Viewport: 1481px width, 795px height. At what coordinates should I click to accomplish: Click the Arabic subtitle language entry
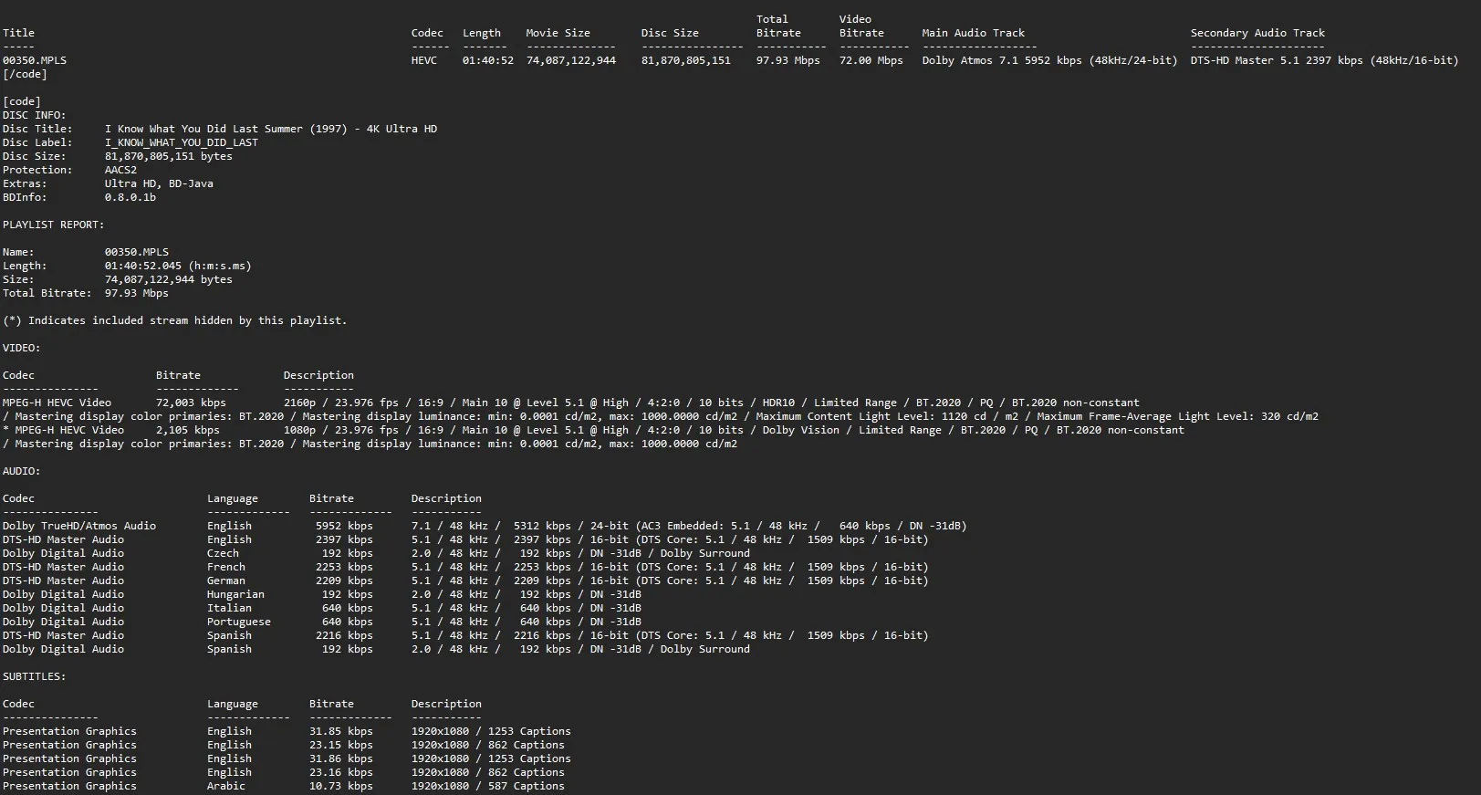tap(225, 786)
